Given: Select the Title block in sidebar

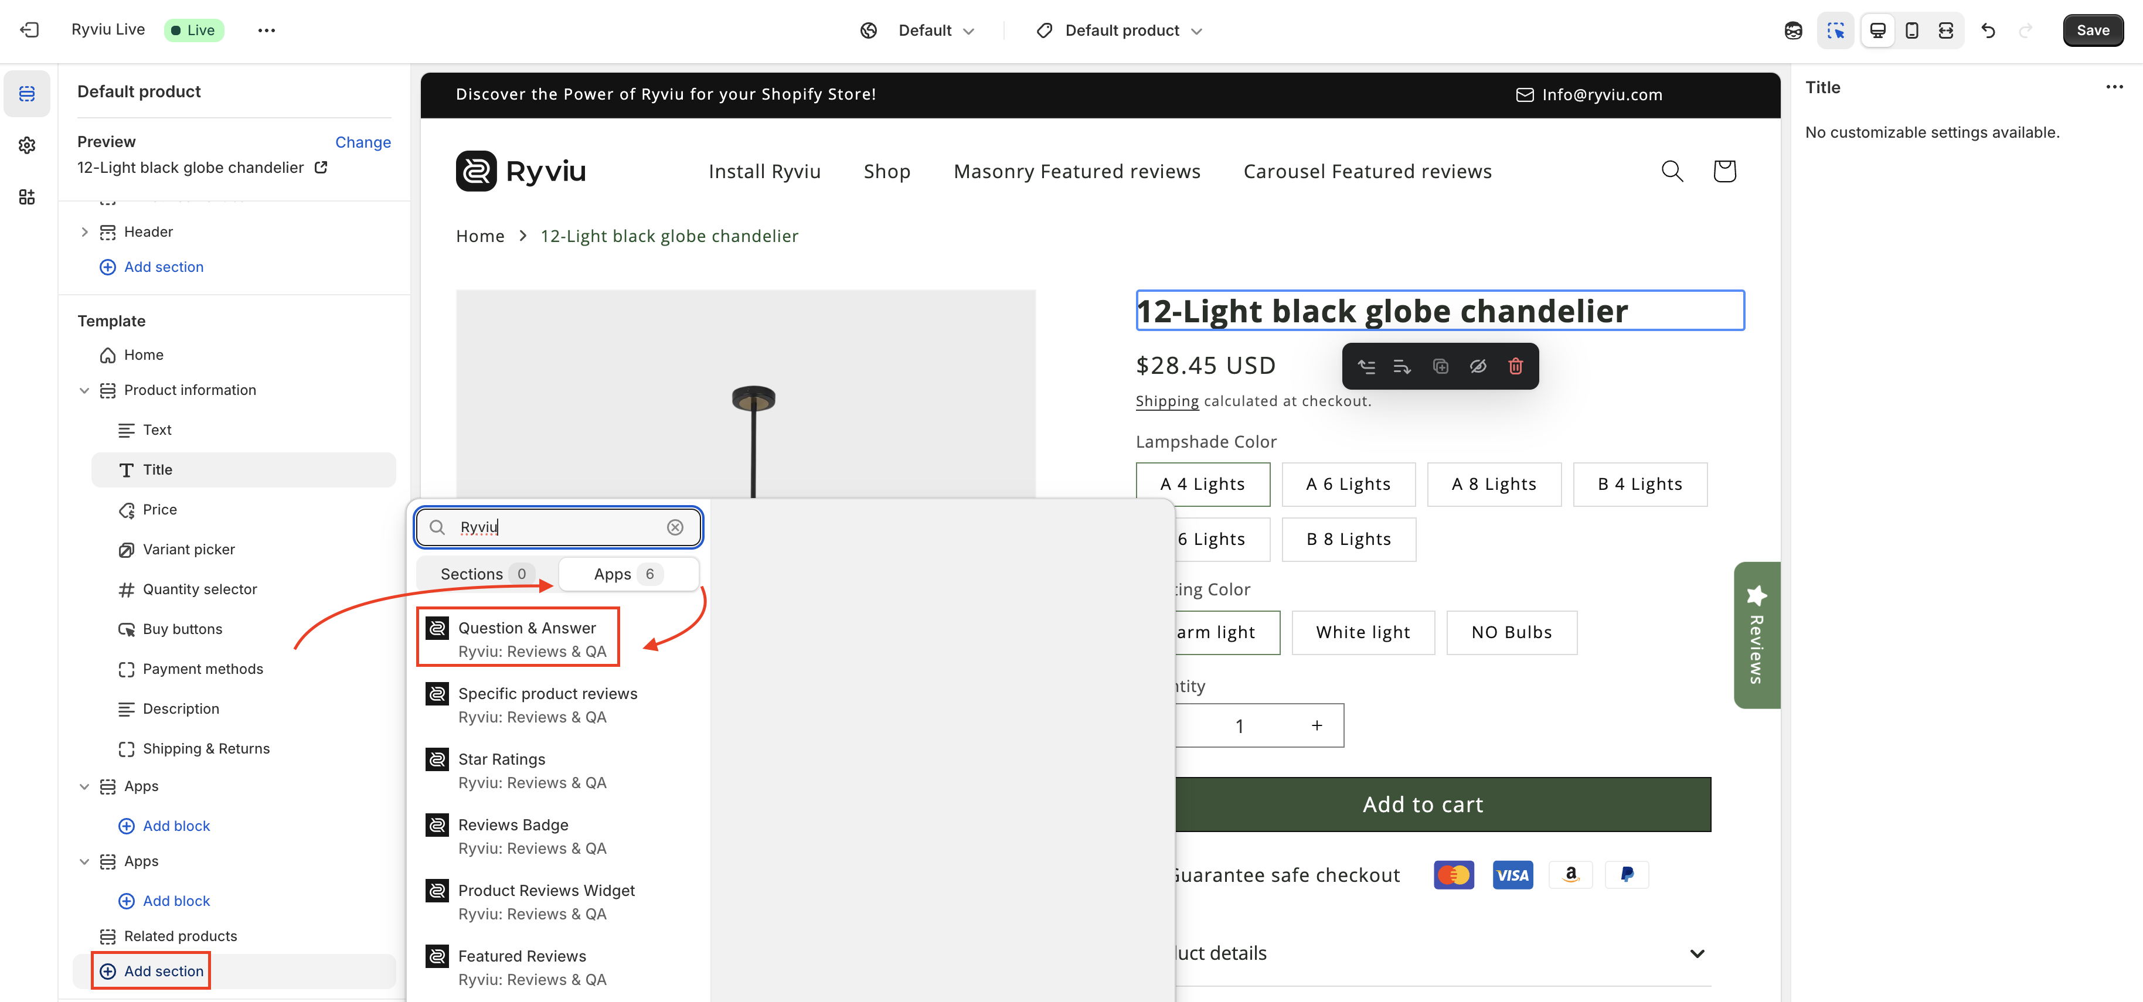Looking at the screenshot, I should (x=243, y=470).
